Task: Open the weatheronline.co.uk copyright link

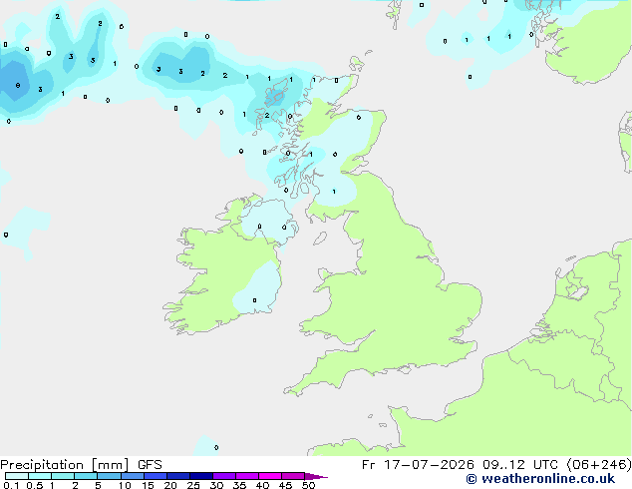Action: [540, 479]
